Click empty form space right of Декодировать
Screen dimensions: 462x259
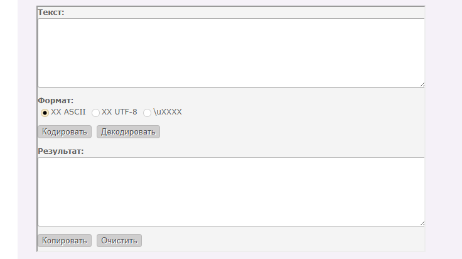pyautogui.click(x=282, y=131)
